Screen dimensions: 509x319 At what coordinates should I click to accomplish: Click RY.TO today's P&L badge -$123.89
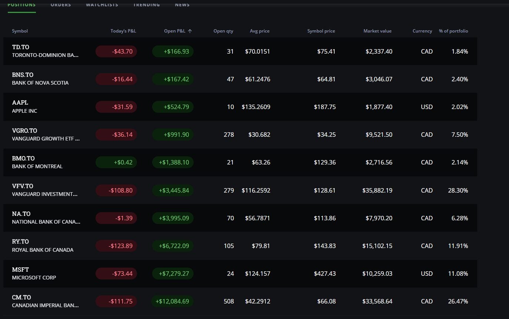(116, 246)
